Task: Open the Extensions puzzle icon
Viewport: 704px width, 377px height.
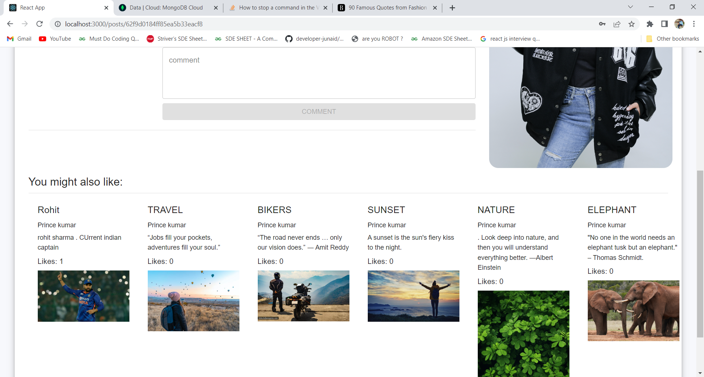Action: click(650, 24)
